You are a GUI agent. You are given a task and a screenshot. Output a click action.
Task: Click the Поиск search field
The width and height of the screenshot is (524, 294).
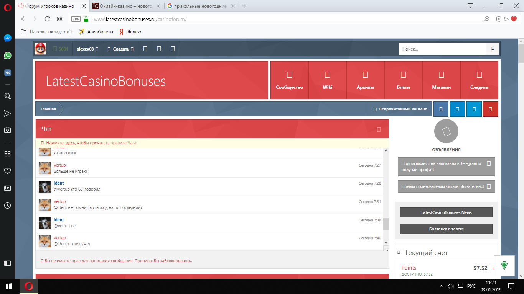tap(443, 49)
